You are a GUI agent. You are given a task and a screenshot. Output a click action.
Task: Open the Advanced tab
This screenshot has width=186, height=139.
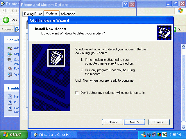pyautogui.click(x=68, y=14)
